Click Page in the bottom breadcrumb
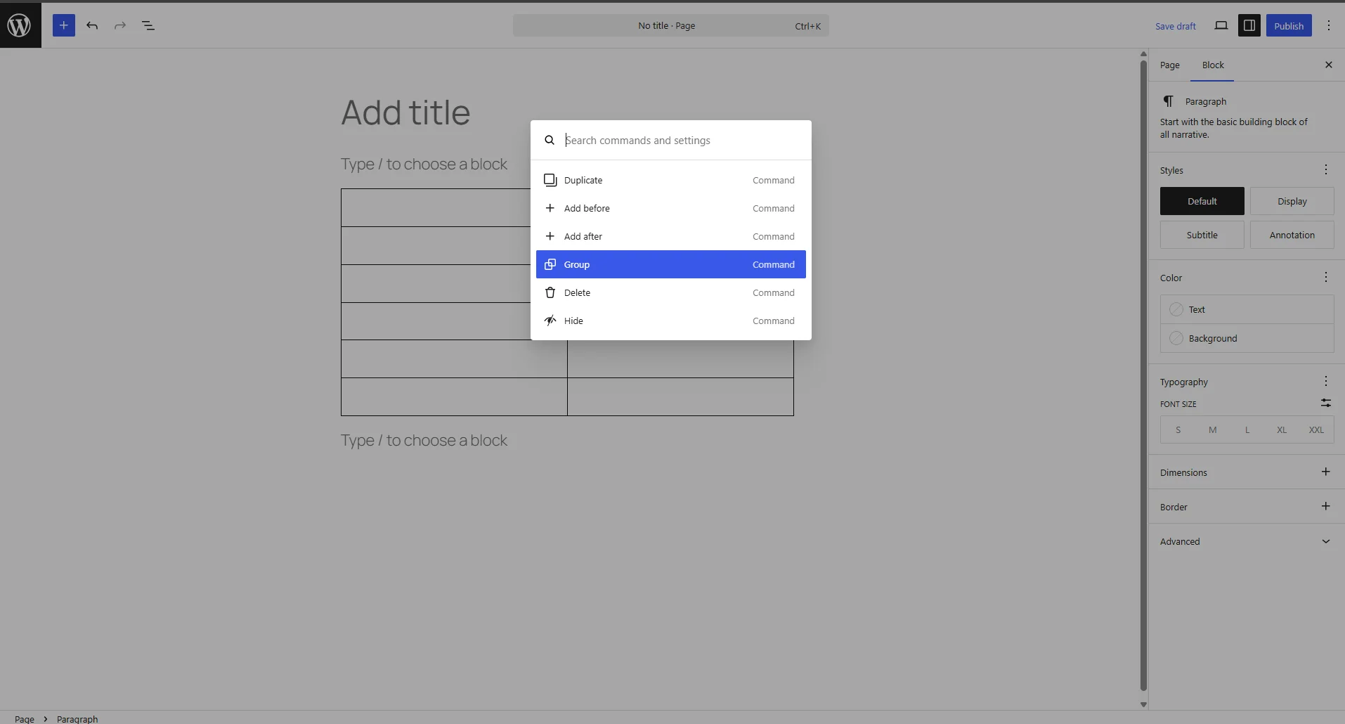The image size is (1345, 724). coord(25,718)
